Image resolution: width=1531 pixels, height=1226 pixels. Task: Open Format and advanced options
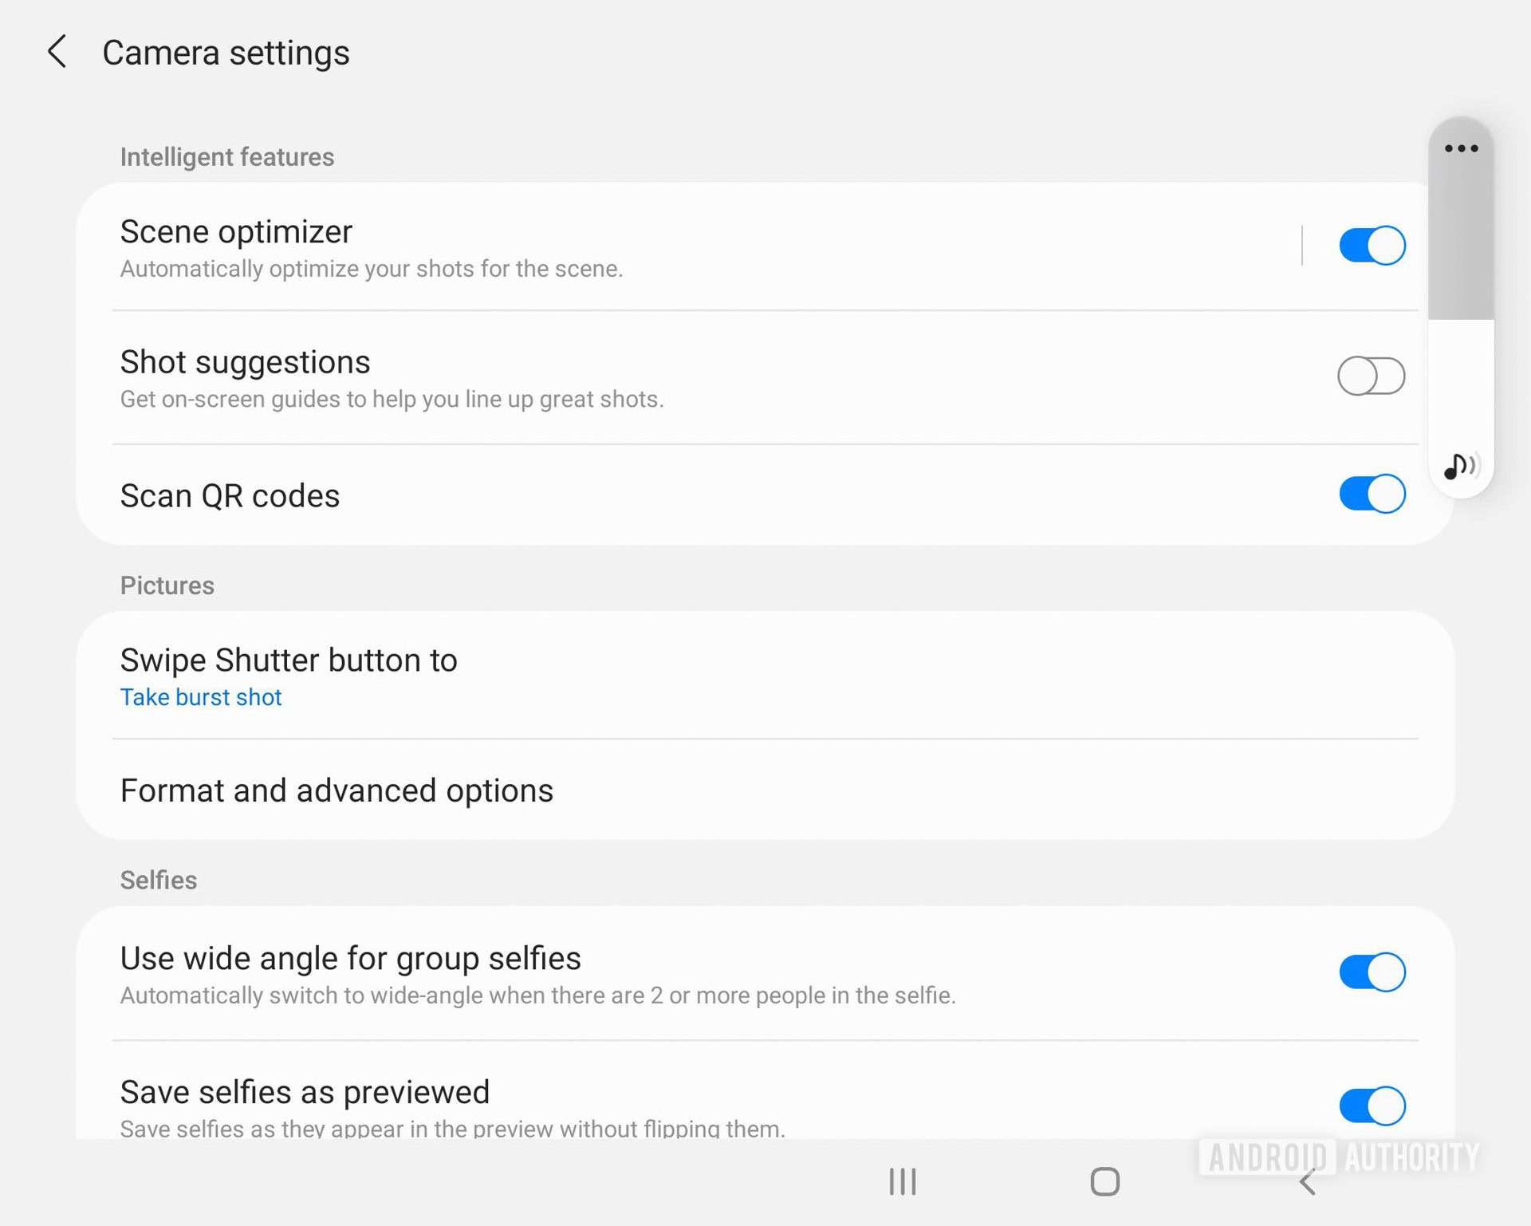click(337, 790)
